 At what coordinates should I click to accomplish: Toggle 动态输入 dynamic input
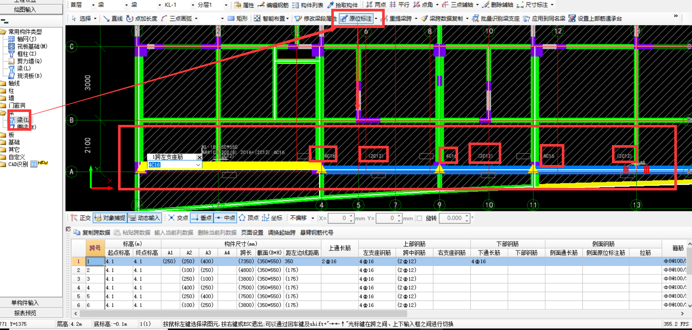144,218
